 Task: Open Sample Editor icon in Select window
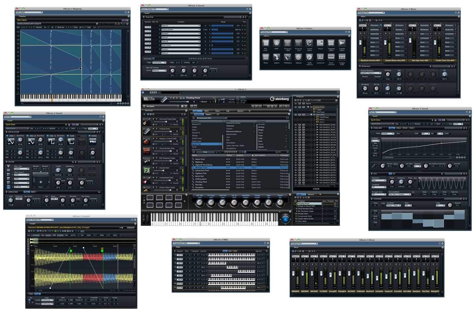342,43
